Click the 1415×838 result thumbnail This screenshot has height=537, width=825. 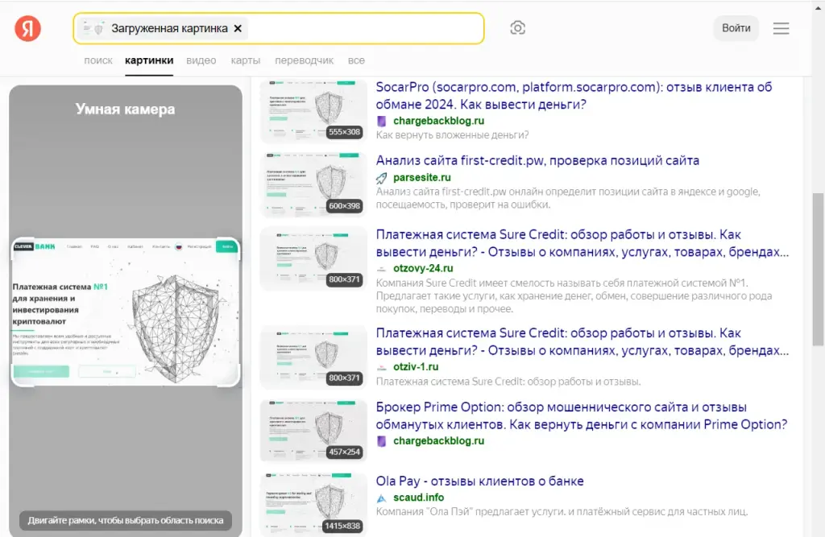pyautogui.click(x=313, y=504)
